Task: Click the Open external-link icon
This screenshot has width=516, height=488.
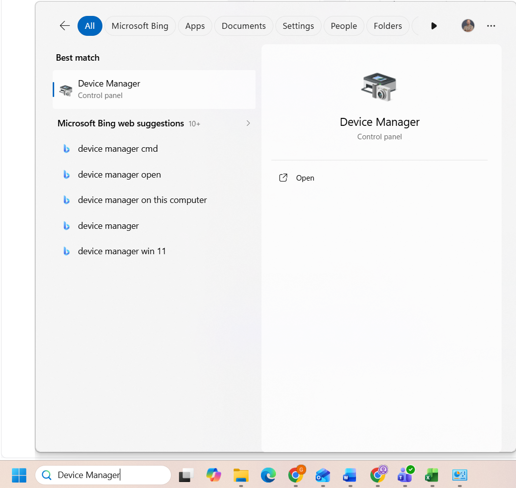Action: (283, 178)
